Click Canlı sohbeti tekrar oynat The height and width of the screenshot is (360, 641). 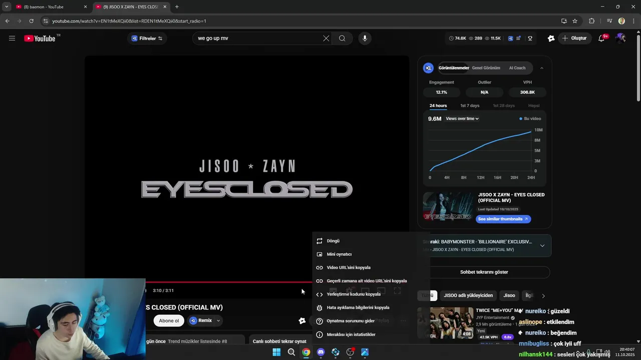pos(279,341)
